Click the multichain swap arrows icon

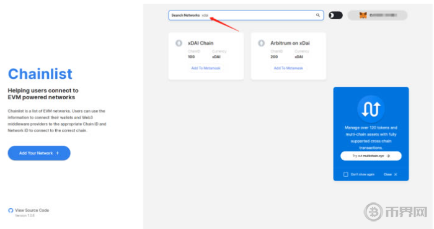pos(371,109)
